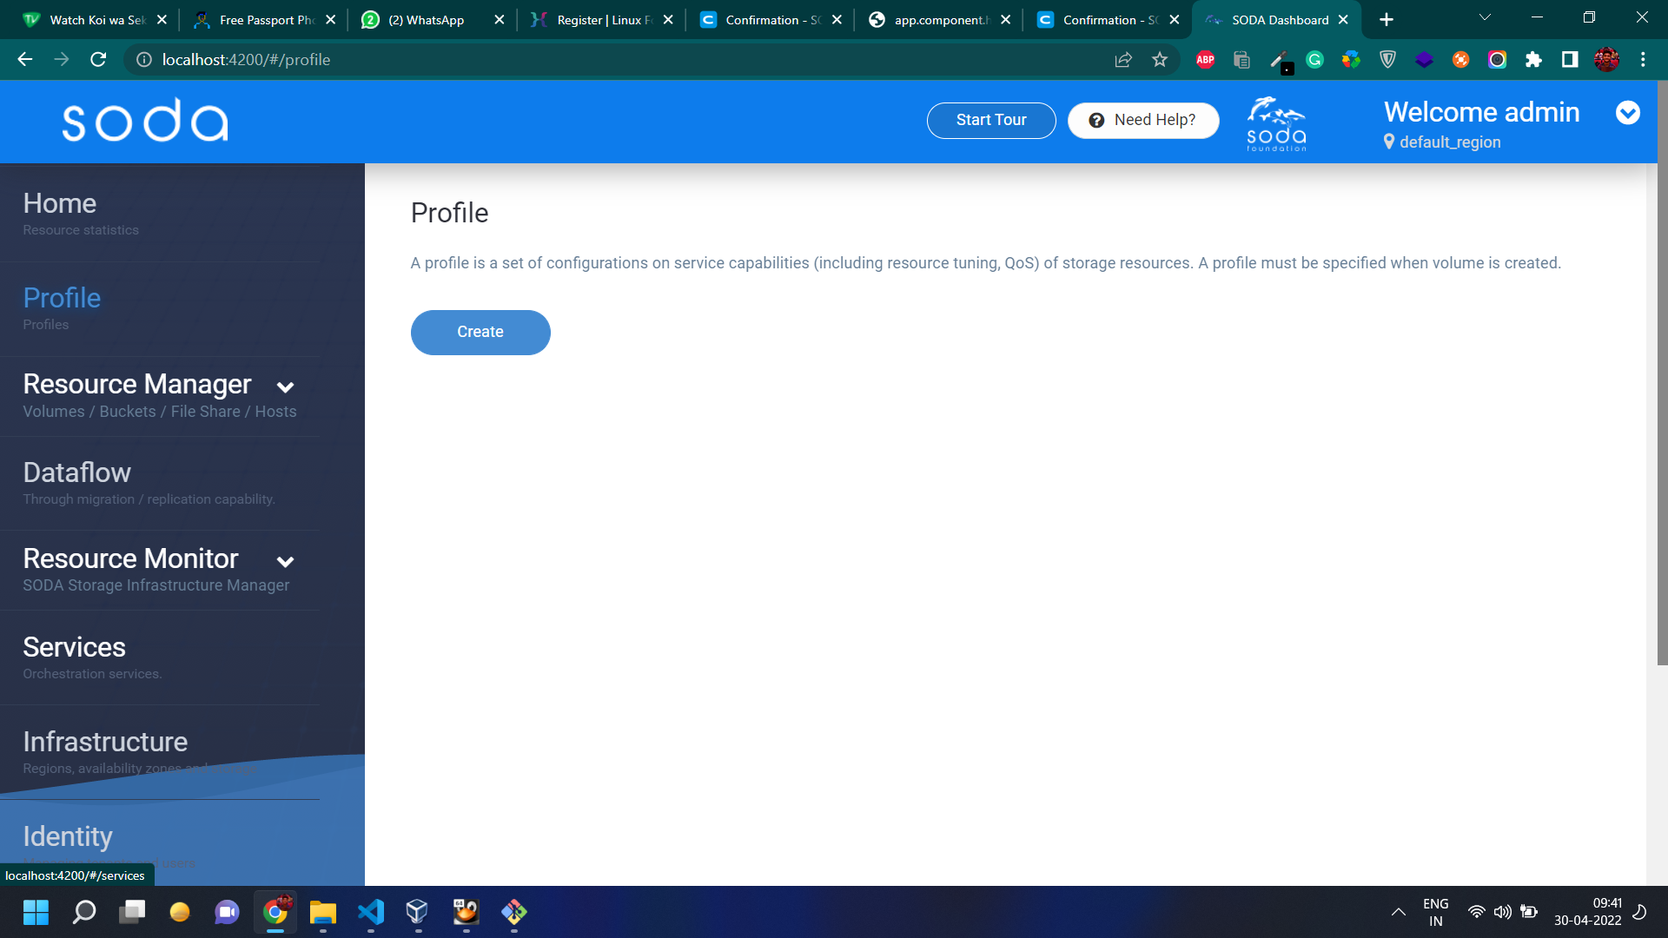The height and width of the screenshot is (938, 1668).
Task: Click the Create profile button
Action: tap(480, 332)
